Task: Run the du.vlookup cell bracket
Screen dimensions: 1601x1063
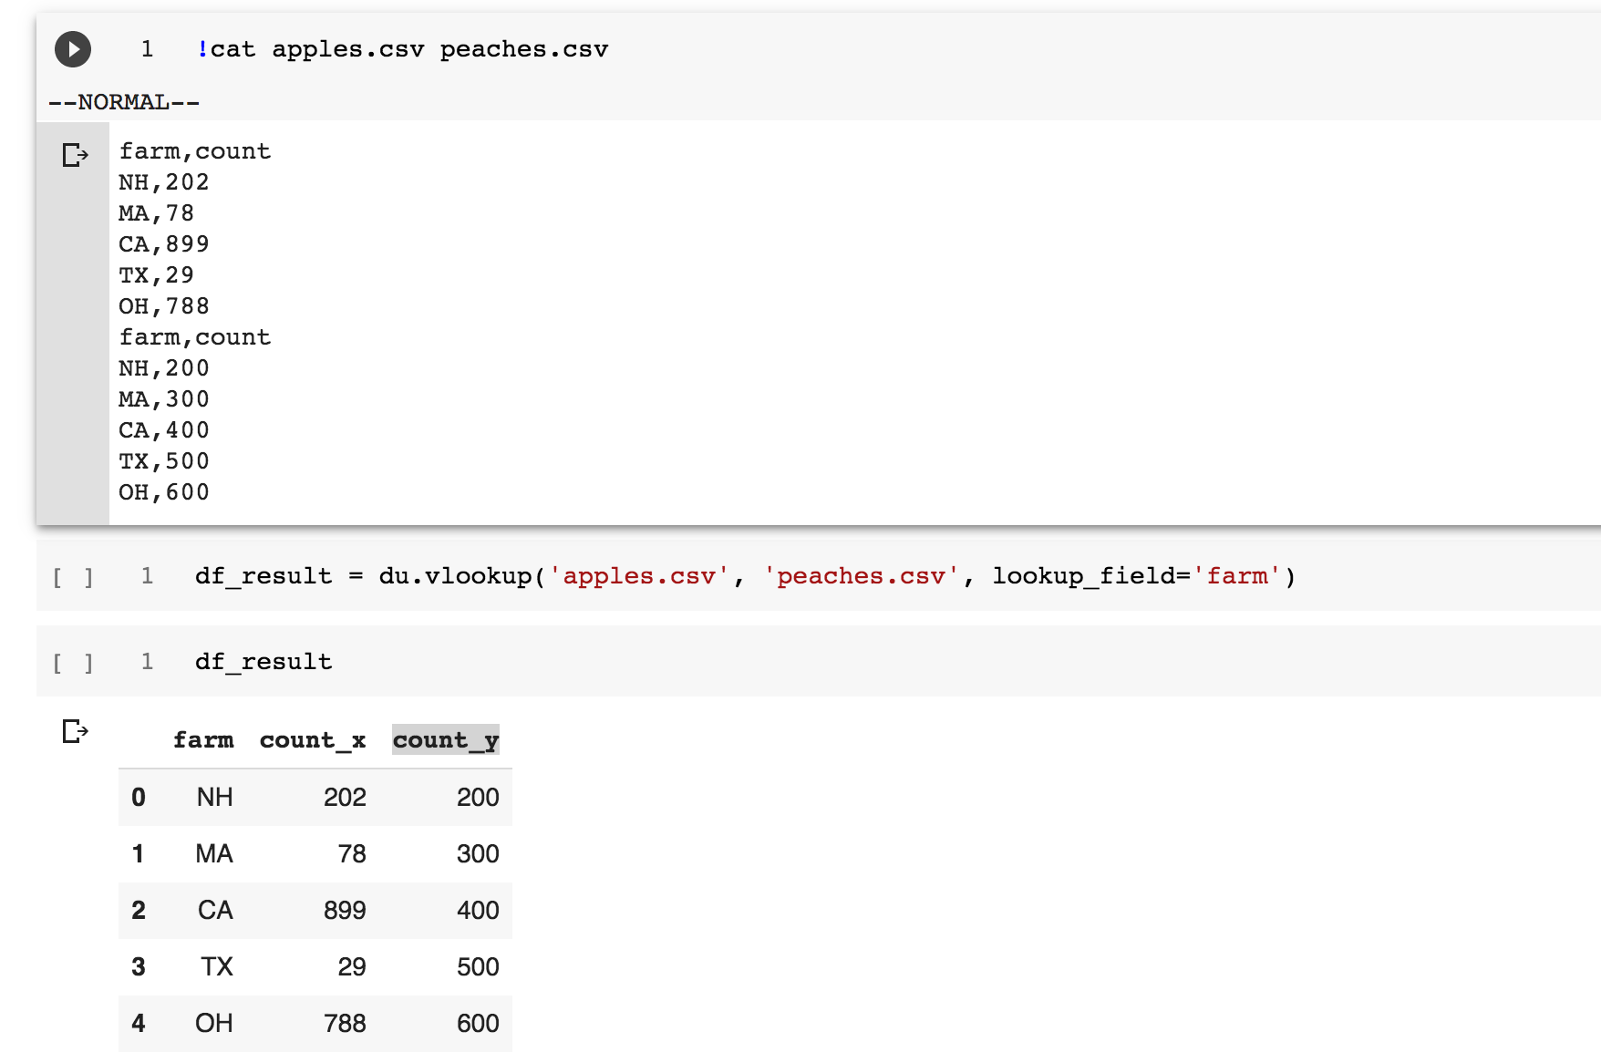Action: (x=73, y=577)
